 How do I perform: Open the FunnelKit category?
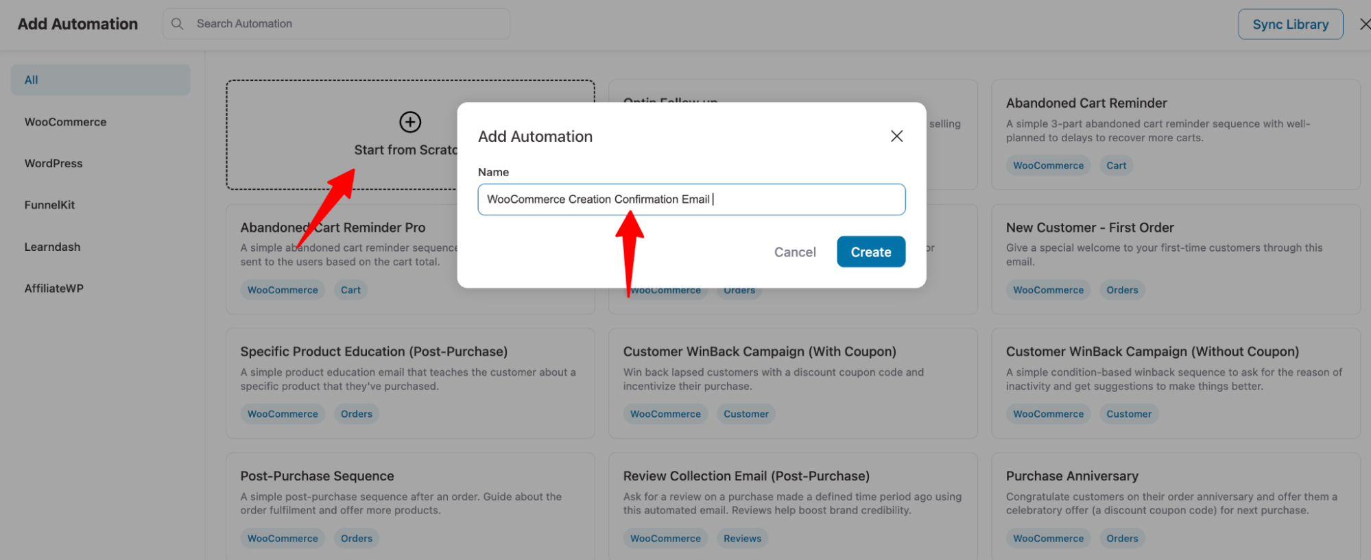point(49,205)
